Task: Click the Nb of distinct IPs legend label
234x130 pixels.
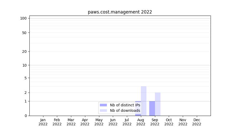Action: tap(125, 105)
